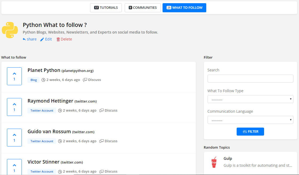This screenshot has height=175, width=299.
Task: Expand the Communication Language dropdown
Action: 250,120
